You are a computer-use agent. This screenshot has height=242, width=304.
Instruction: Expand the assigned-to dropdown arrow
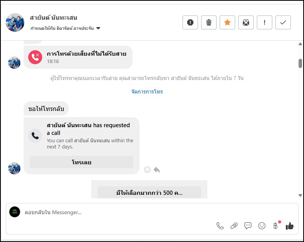coord(98,28)
